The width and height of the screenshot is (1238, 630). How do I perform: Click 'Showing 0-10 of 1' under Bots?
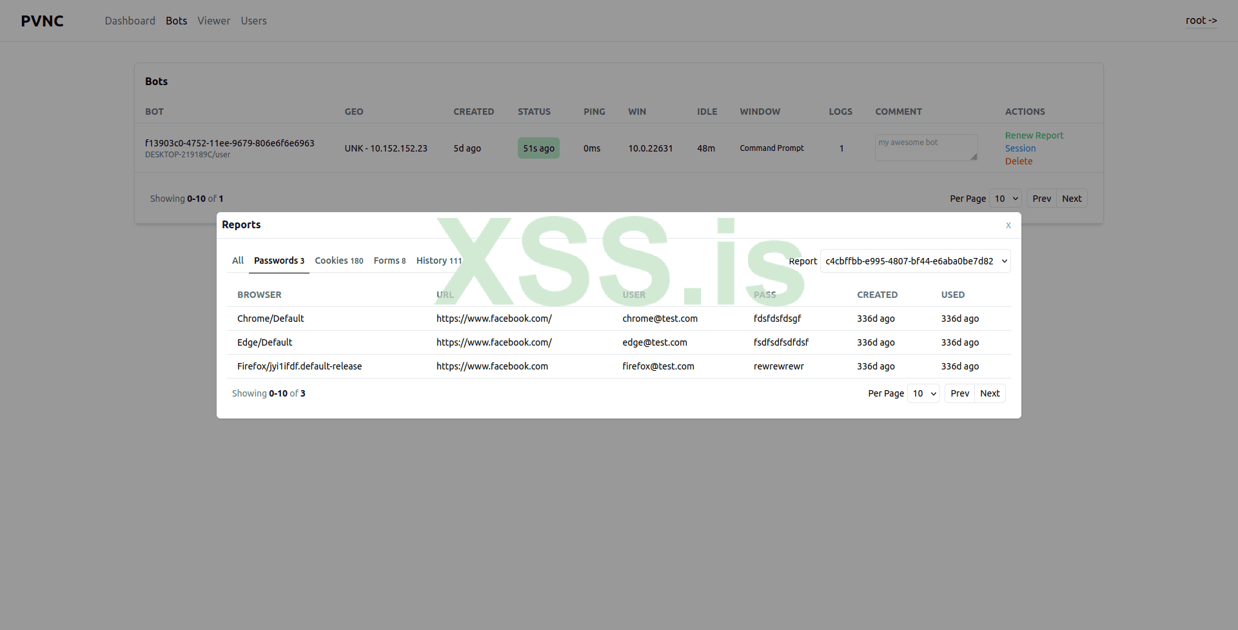187,199
